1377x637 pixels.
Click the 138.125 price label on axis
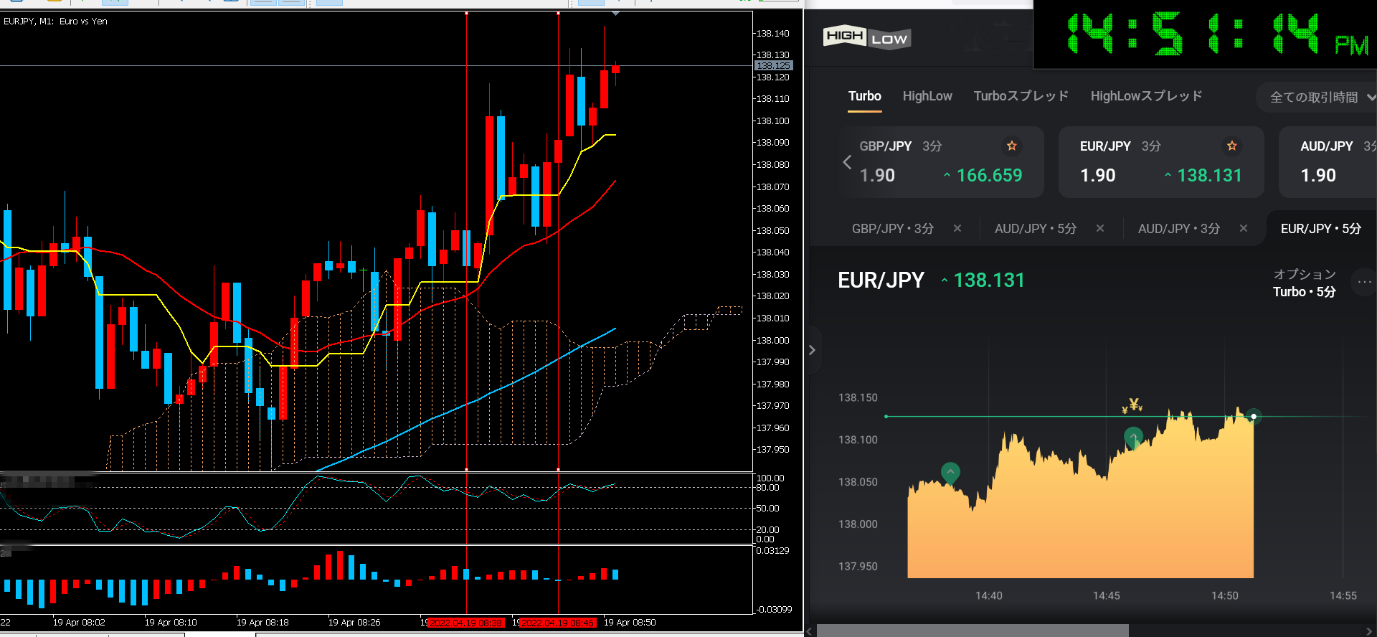772,65
